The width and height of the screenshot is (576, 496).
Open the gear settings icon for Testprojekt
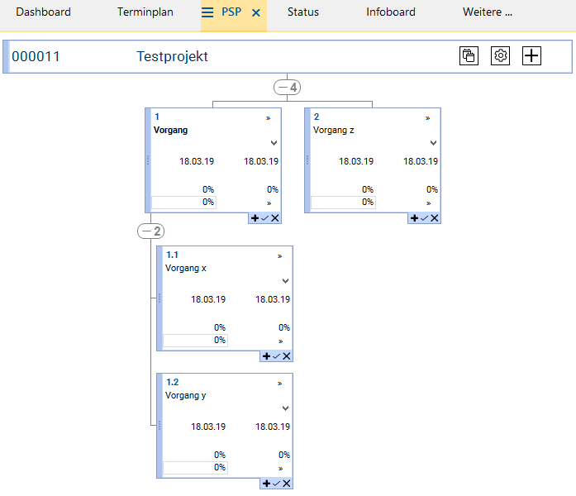500,56
